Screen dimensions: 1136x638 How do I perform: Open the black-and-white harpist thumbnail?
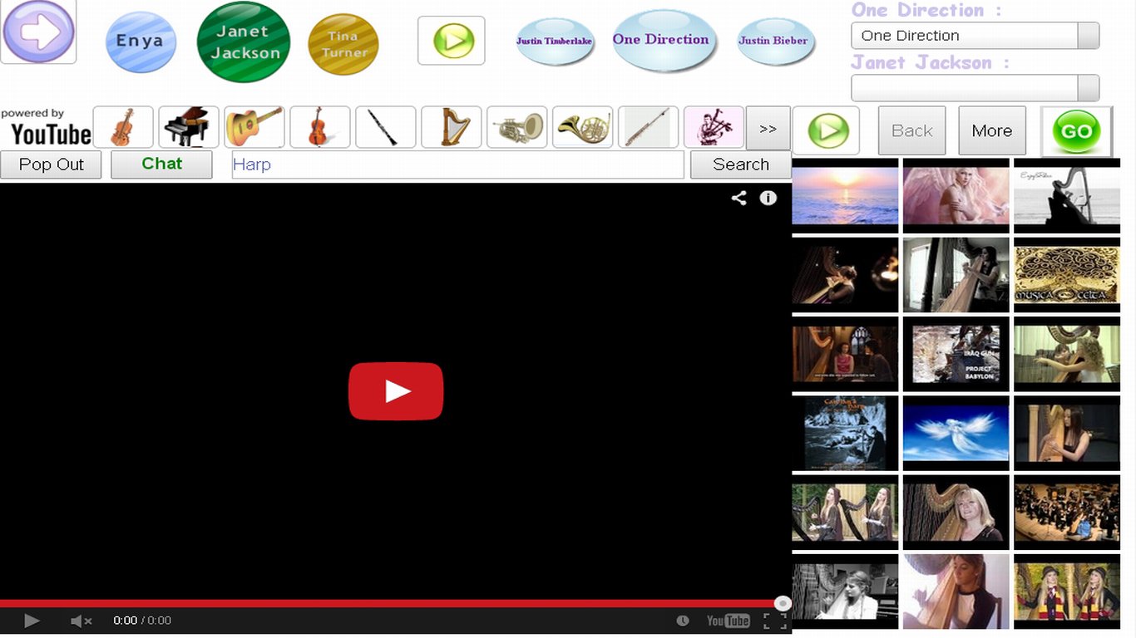click(x=845, y=591)
